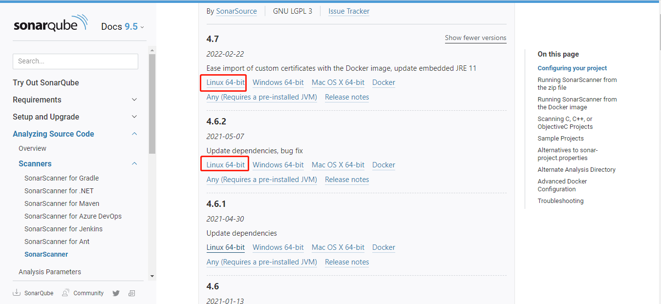Viewport: 661px width, 304px height.
Task: Download version 4.7 Linux 64-bit
Action: [x=226, y=82]
